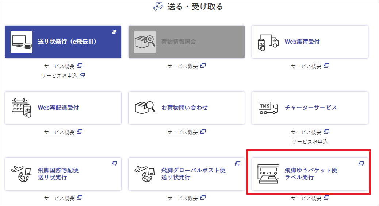The height and width of the screenshot is (206, 379).
Task: Click calendar and phone icon for Web再配達受付
Action: point(22,108)
